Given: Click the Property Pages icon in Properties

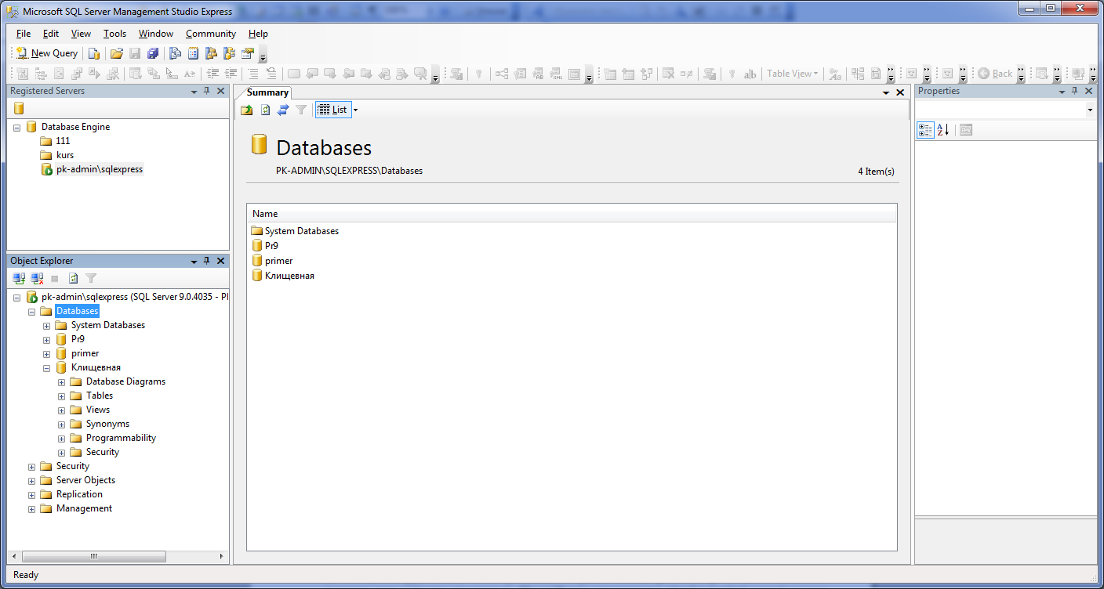Looking at the screenshot, I should pyautogui.click(x=966, y=129).
